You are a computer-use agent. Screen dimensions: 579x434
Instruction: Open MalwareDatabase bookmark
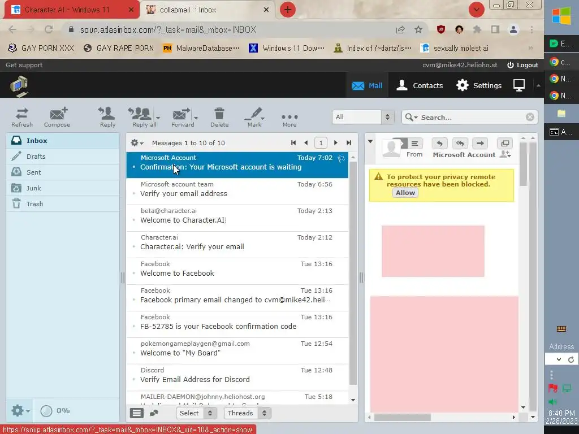(x=202, y=48)
